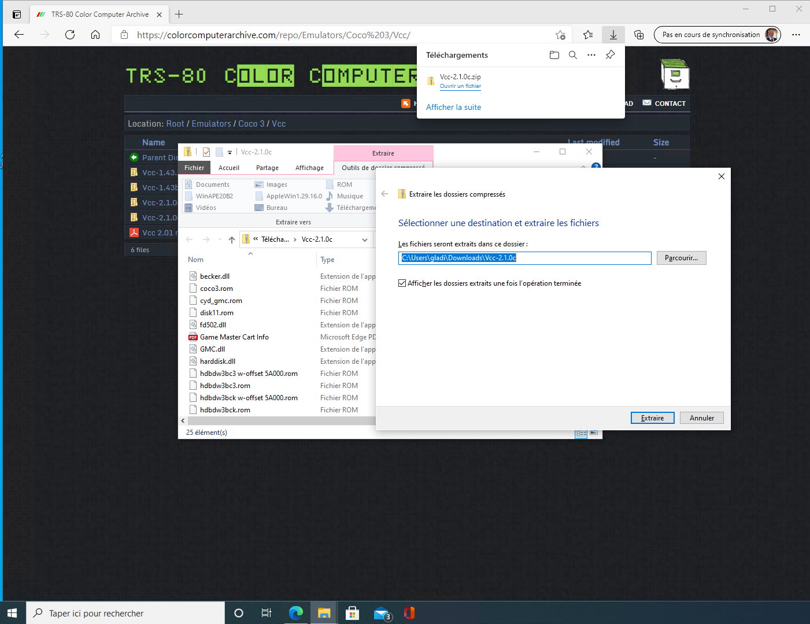Refresh the current browser page
The width and height of the screenshot is (810, 624).
[70, 35]
